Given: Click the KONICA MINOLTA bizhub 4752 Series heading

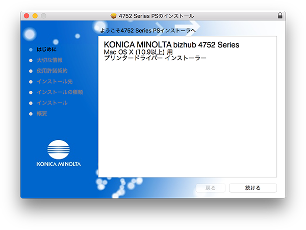Looking at the screenshot, I should point(171,45).
